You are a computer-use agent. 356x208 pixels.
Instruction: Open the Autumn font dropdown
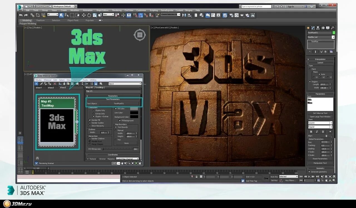tap(331, 123)
